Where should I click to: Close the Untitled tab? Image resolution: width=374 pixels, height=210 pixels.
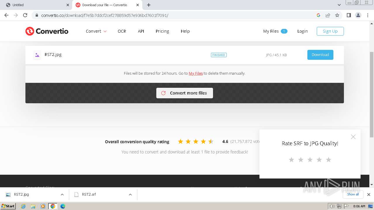pyautogui.click(x=68, y=5)
